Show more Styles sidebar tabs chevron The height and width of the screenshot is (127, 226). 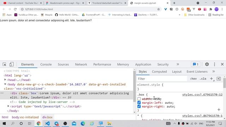[x=214, y=71]
